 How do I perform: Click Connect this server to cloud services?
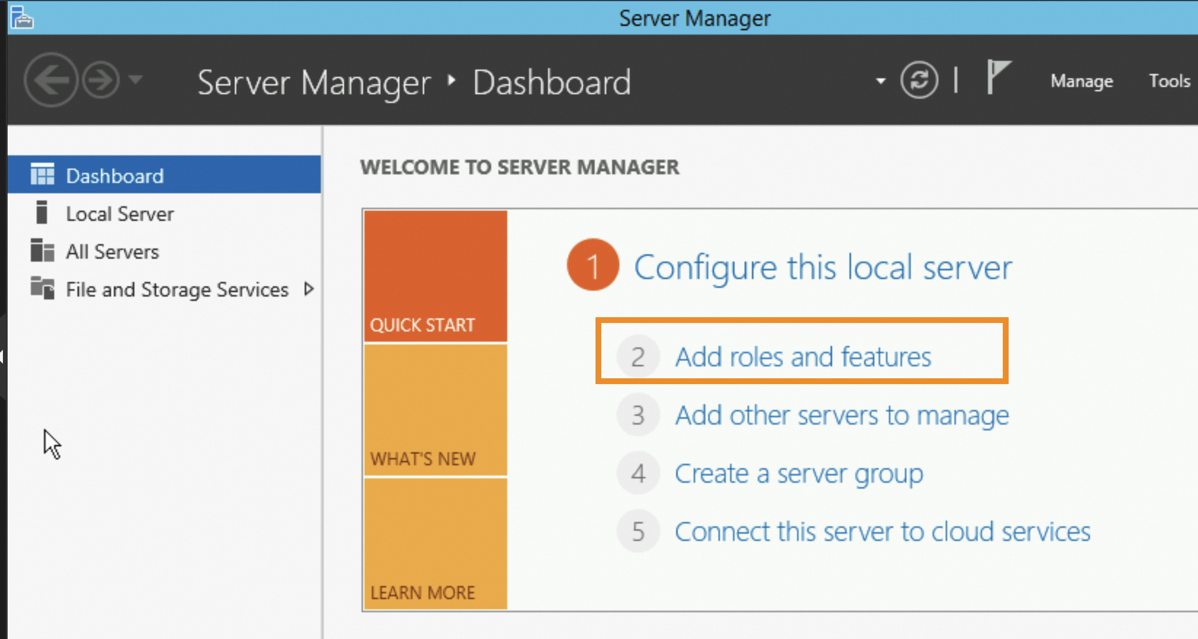(882, 531)
